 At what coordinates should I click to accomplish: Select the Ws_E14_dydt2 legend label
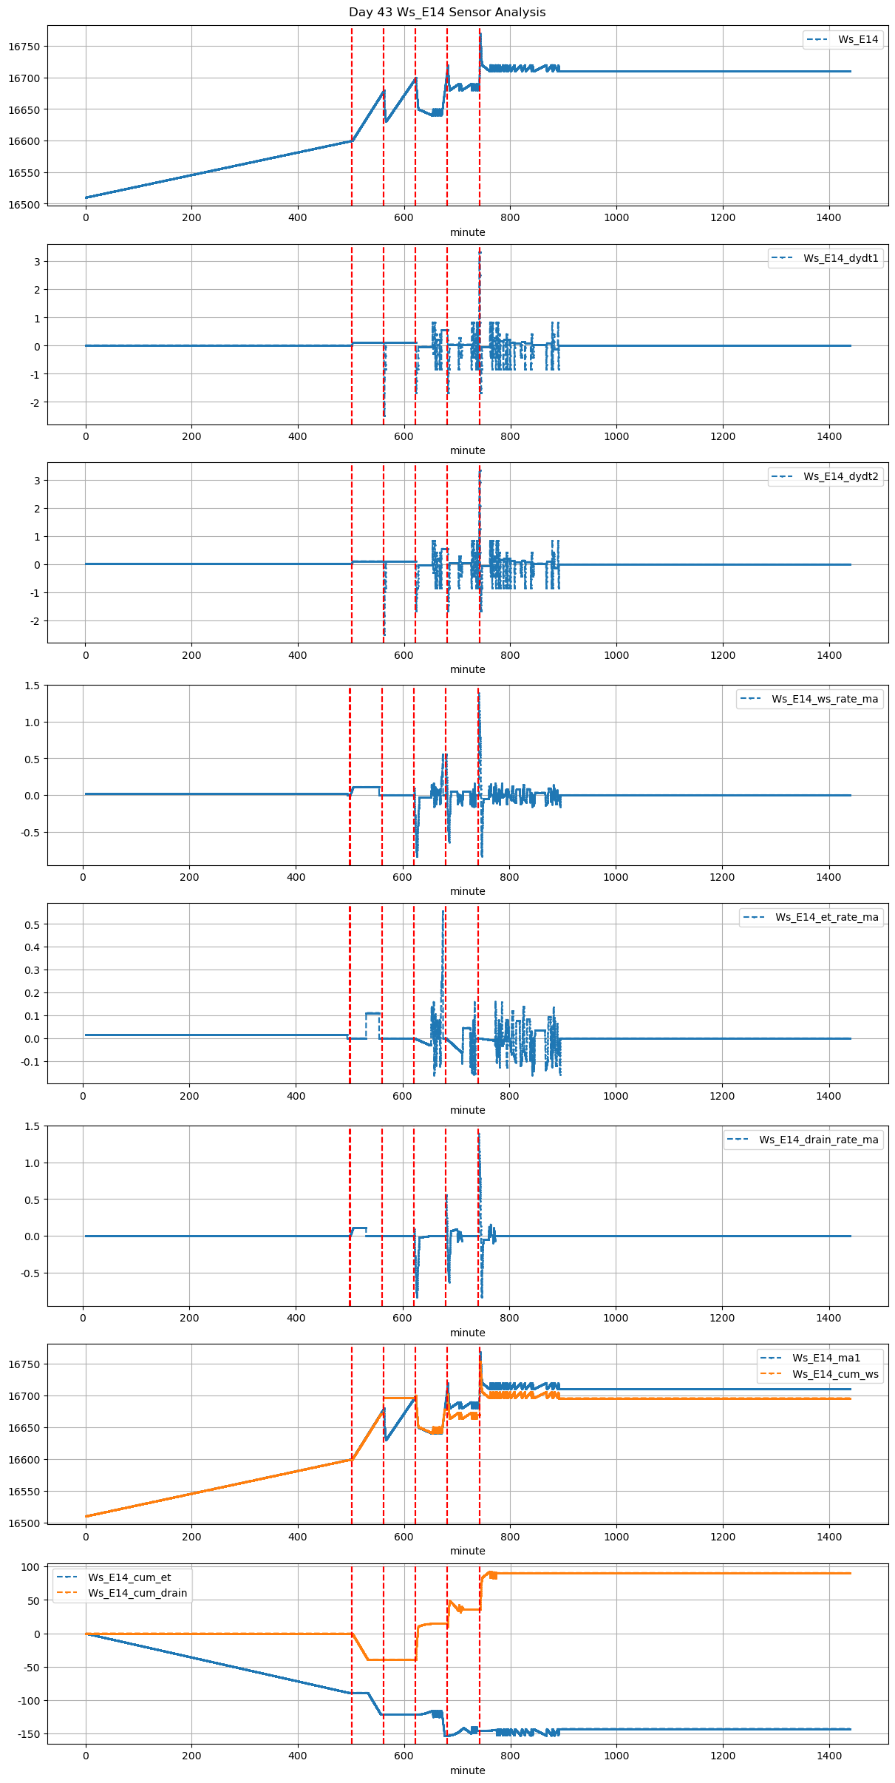pos(840,476)
